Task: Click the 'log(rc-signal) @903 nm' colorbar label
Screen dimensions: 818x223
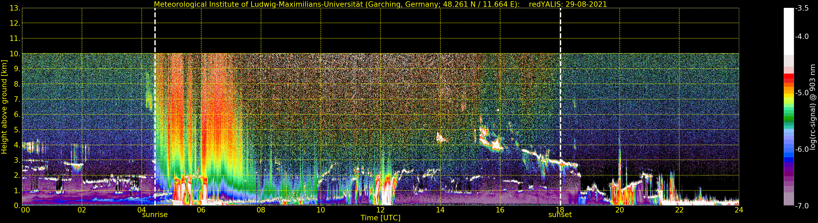Action: pyautogui.click(x=813, y=107)
